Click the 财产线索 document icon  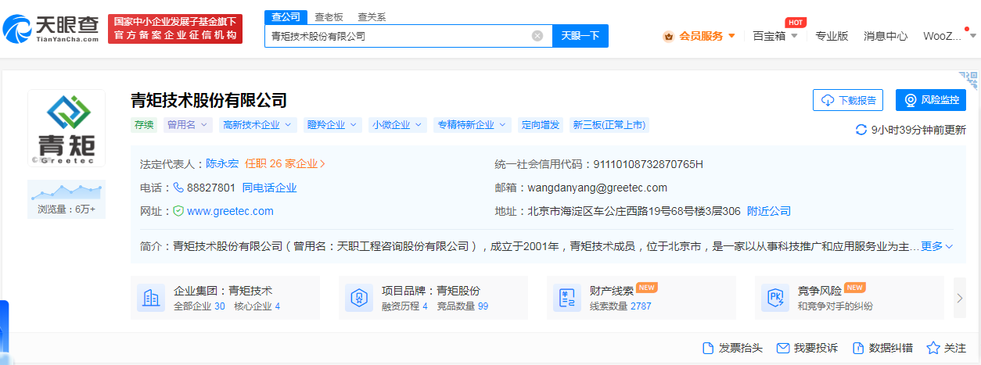567,298
